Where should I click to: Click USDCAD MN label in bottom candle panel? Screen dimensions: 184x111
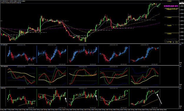point(21,89)
